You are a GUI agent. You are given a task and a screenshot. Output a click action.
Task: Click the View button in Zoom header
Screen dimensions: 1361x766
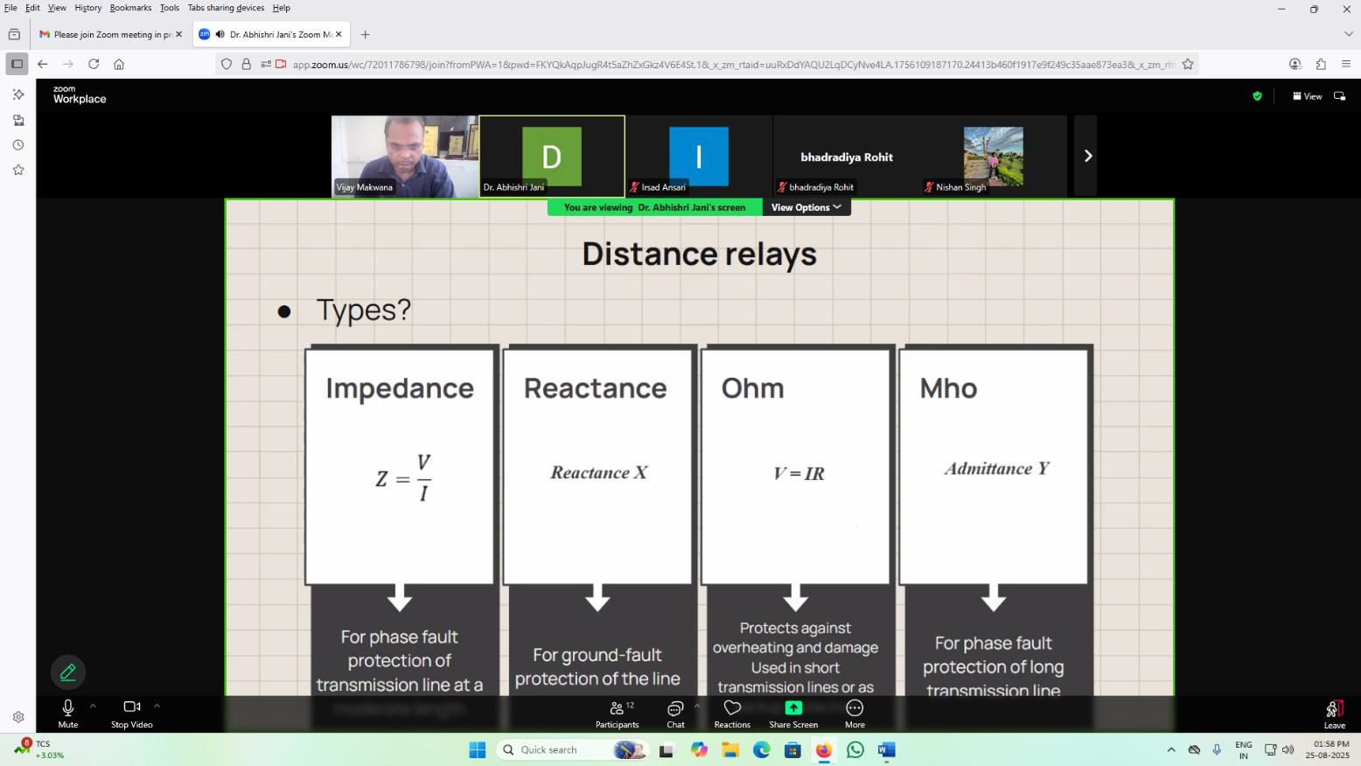[1307, 96]
